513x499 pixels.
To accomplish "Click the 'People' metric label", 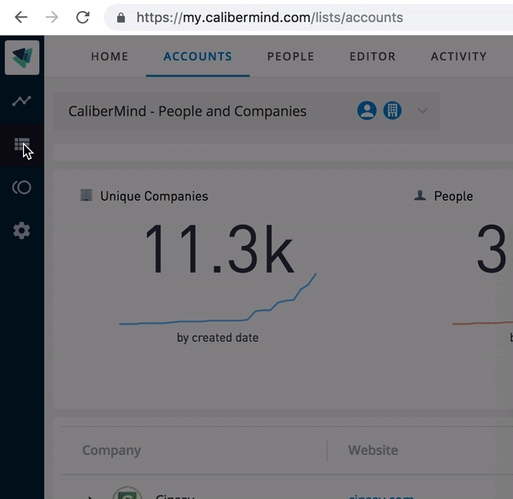I will point(453,197).
